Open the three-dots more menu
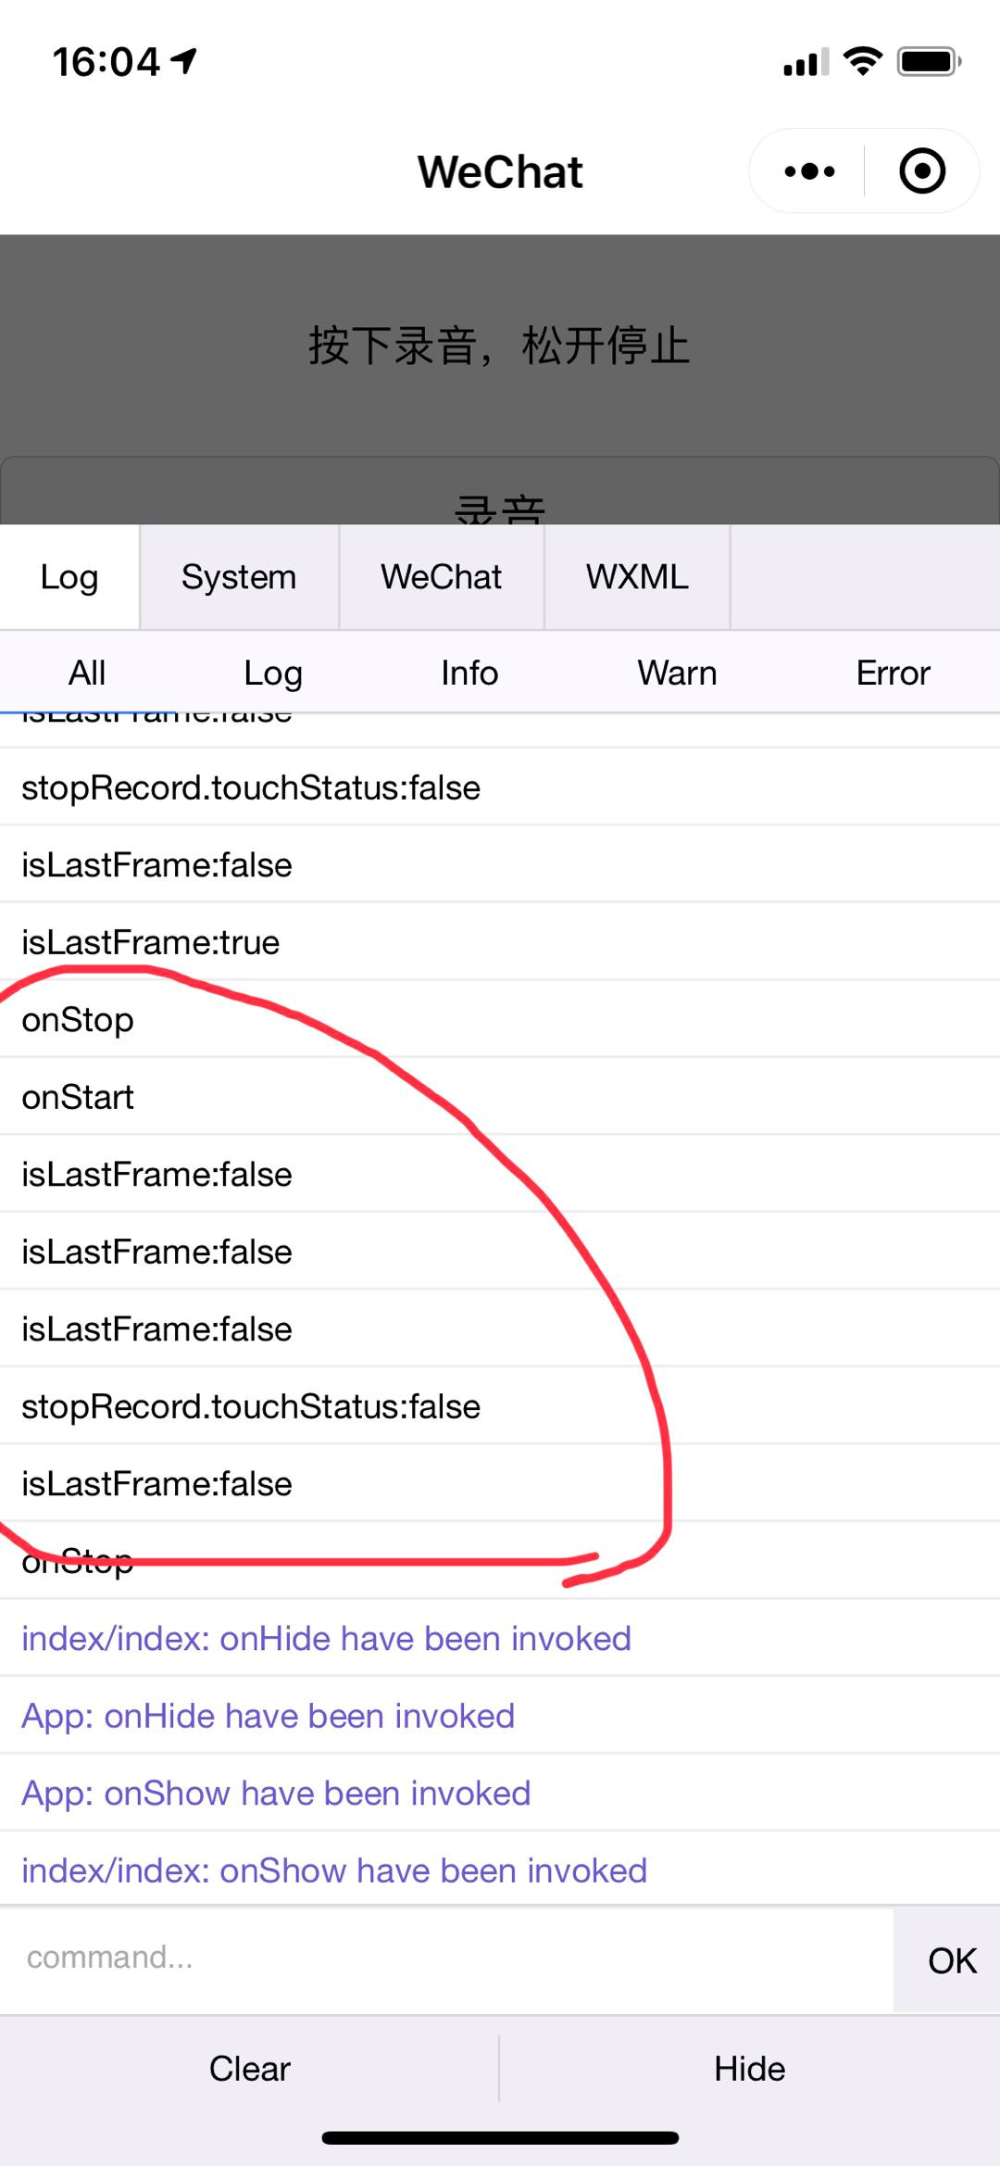 [x=809, y=171]
